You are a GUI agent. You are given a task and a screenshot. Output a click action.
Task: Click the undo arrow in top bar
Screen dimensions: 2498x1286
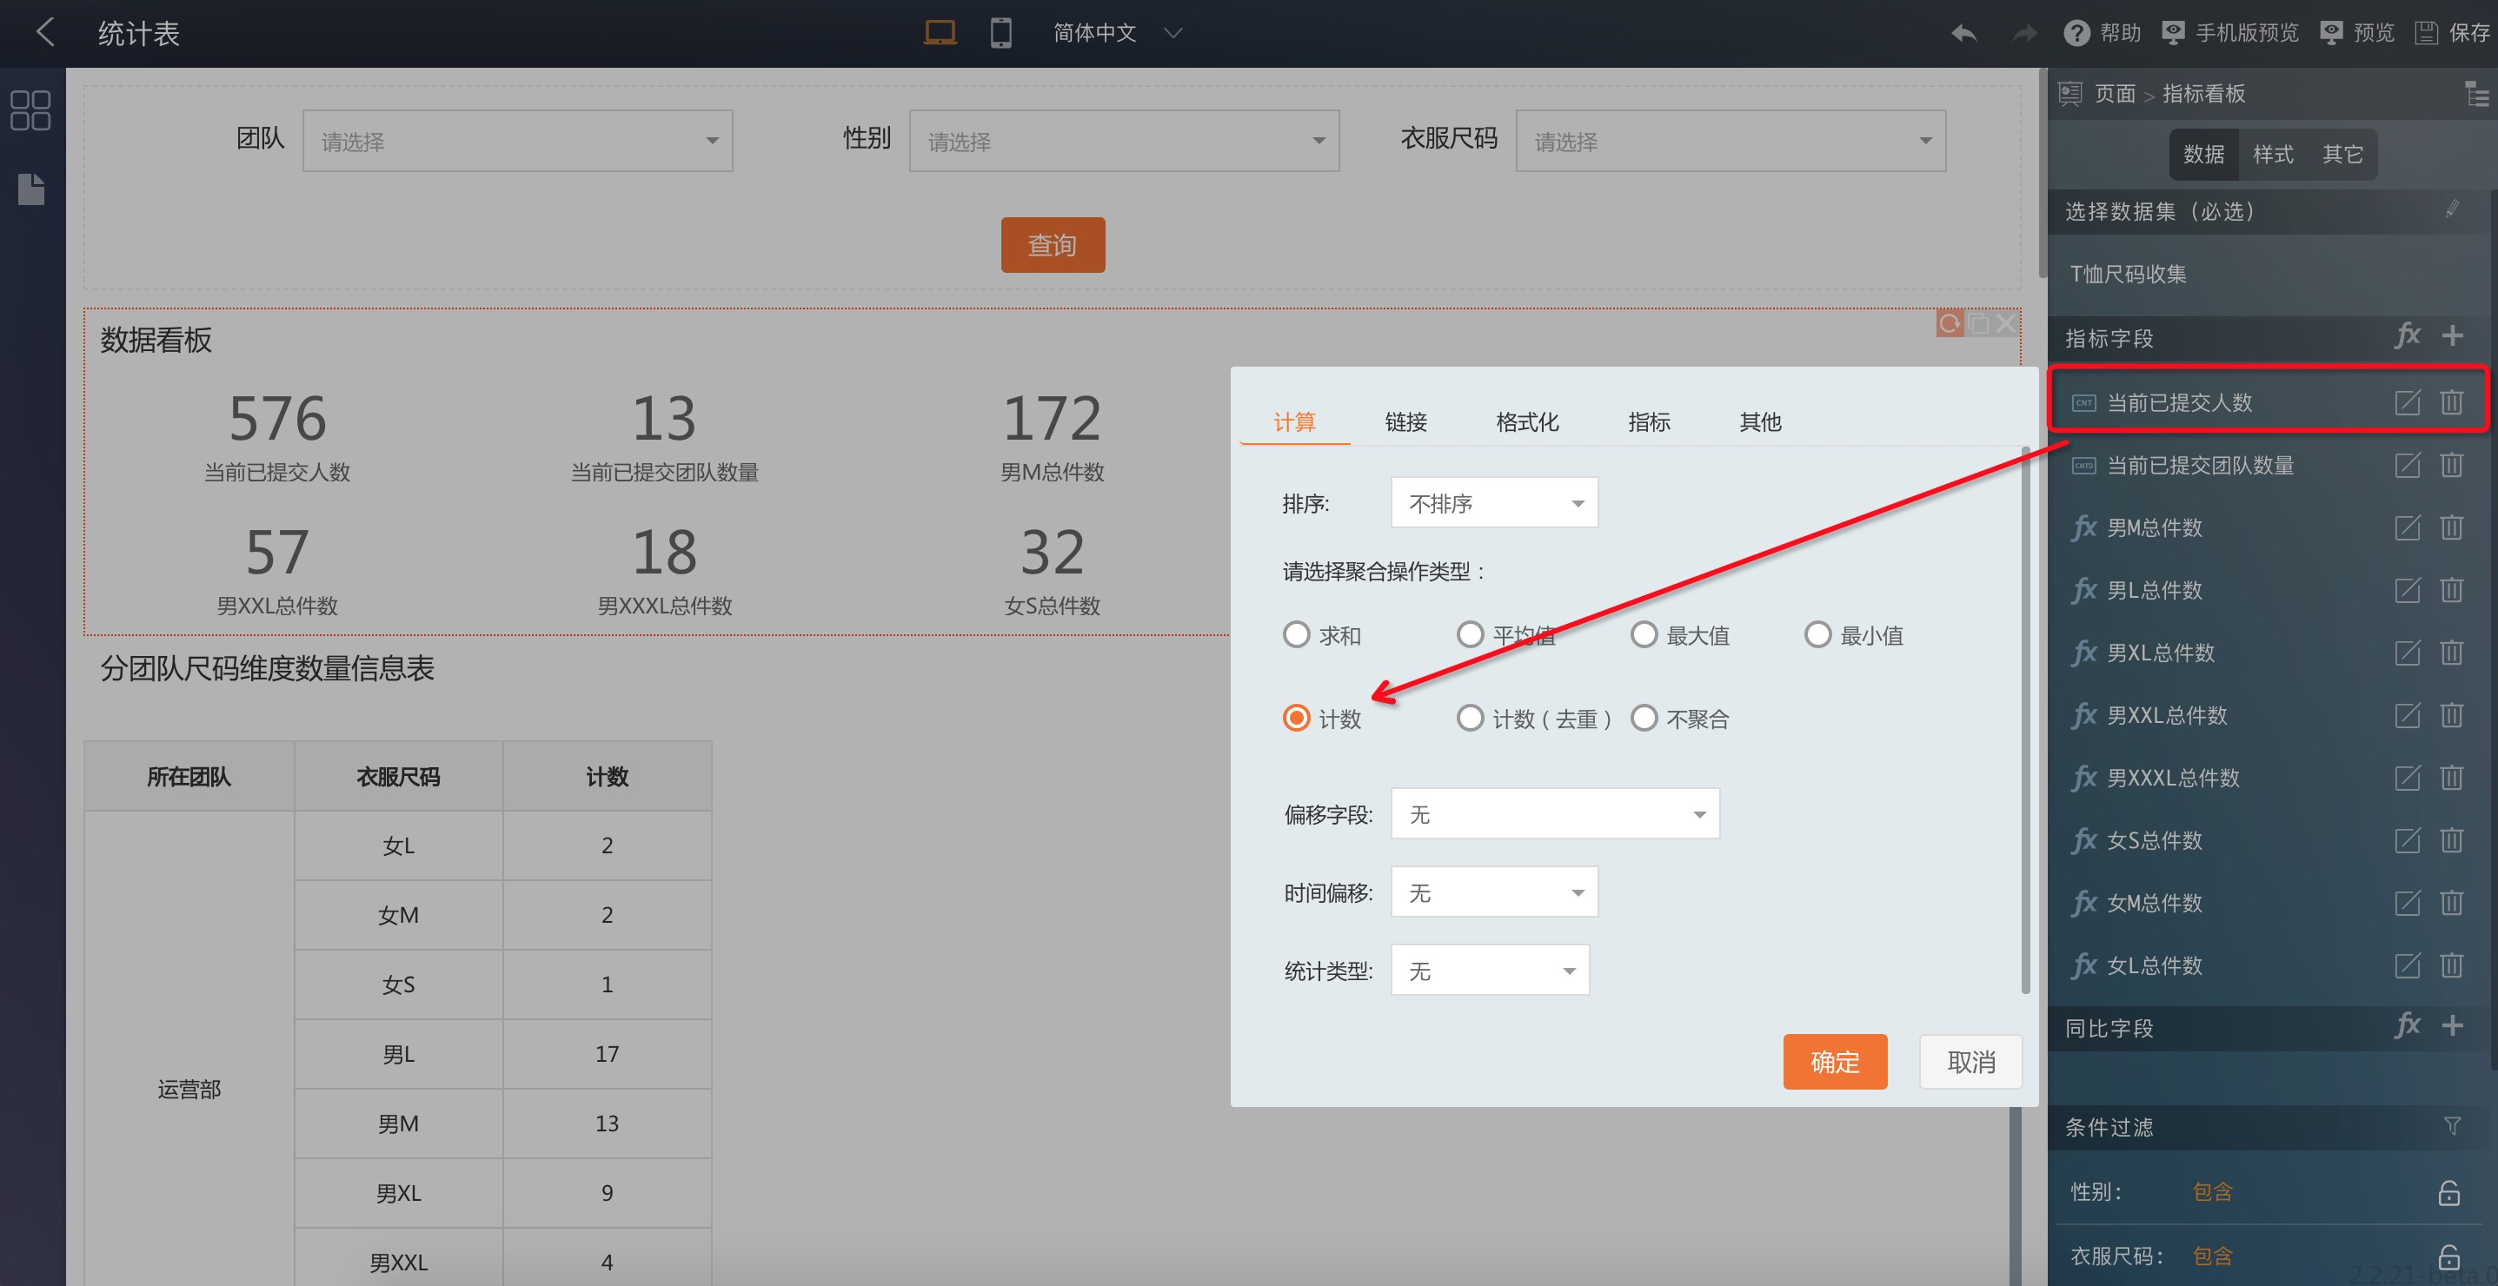[x=1963, y=33]
